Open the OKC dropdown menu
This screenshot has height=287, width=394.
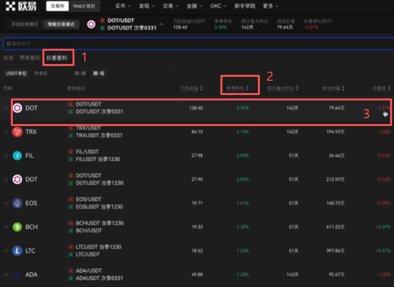coord(218,6)
